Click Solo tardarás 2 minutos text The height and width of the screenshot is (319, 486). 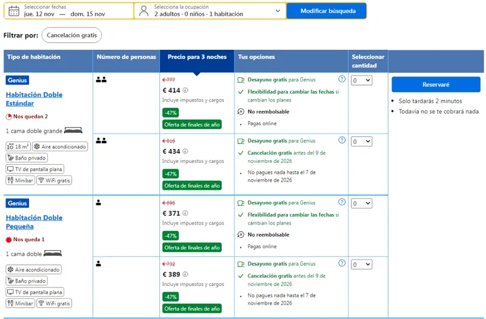coord(430,101)
